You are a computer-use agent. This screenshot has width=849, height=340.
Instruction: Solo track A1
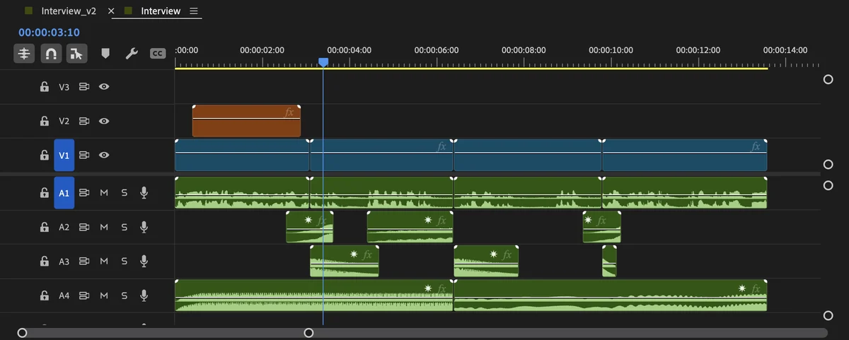pyautogui.click(x=125, y=192)
